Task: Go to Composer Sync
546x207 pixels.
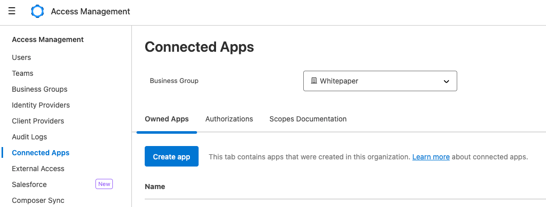Action: (38, 200)
